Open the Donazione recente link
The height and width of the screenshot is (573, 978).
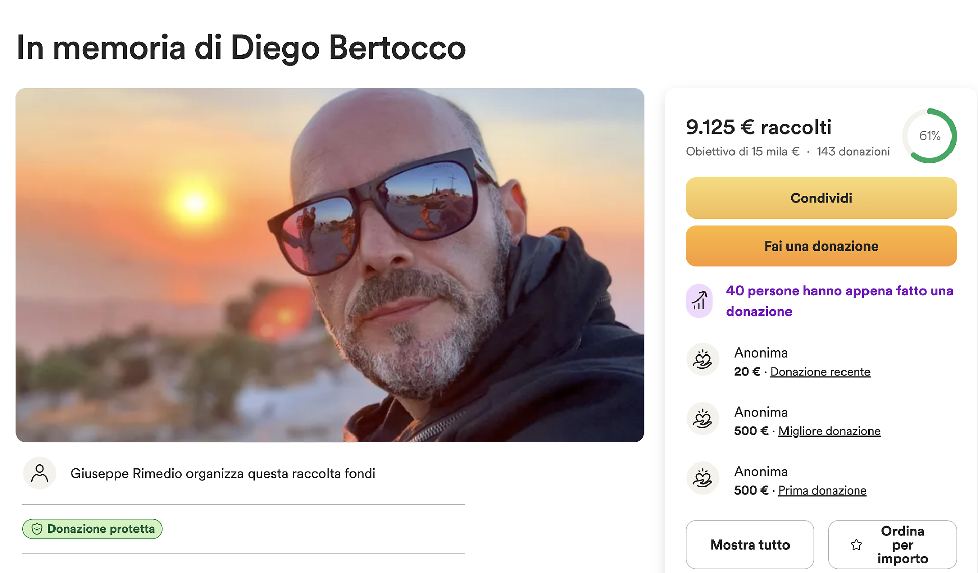pyautogui.click(x=820, y=372)
